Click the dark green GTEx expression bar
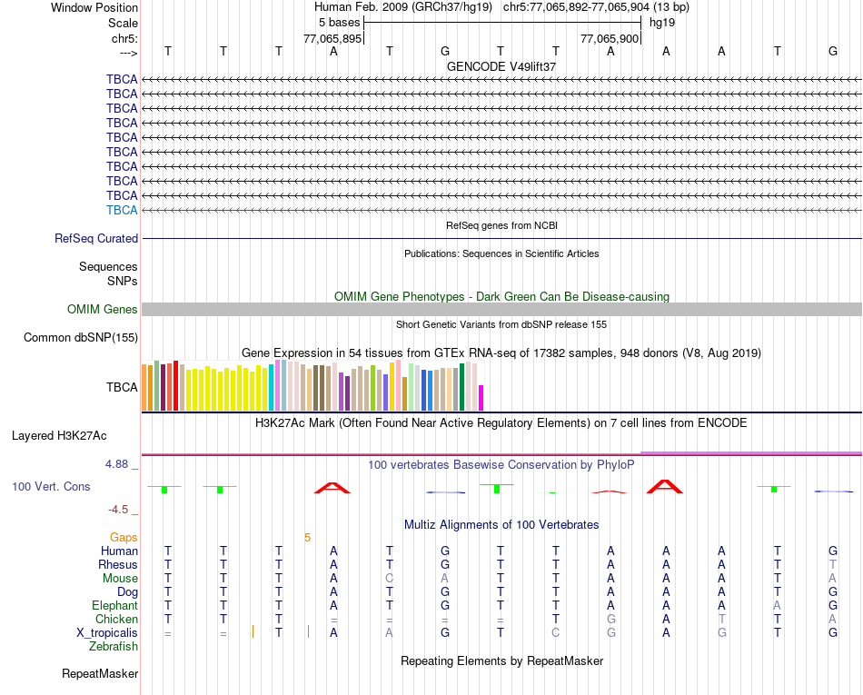863x695 pixels. click(x=461, y=387)
